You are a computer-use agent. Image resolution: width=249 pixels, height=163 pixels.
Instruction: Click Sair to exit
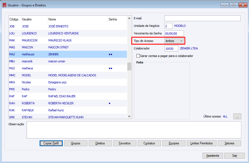(235, 156)
